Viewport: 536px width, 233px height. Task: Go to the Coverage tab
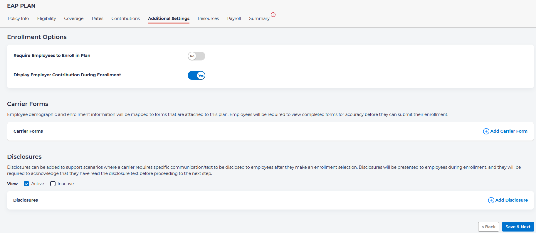(x=74, y=18)
